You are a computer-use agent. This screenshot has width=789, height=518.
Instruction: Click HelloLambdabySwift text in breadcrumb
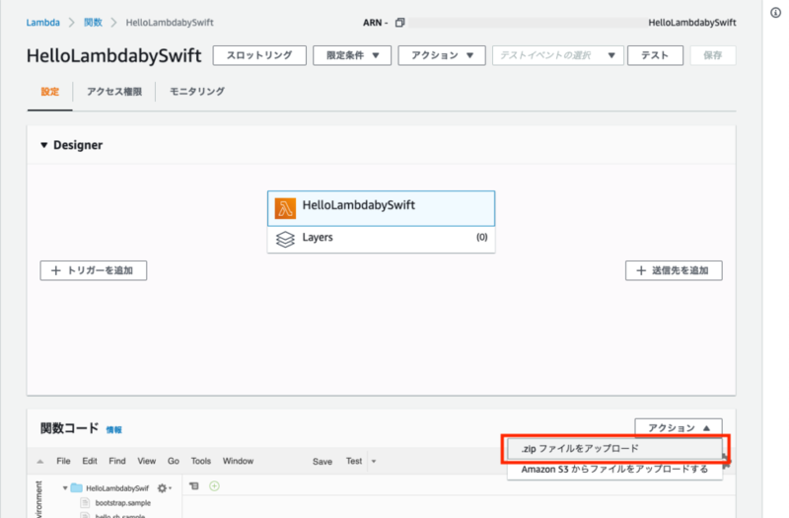(170, 23)
